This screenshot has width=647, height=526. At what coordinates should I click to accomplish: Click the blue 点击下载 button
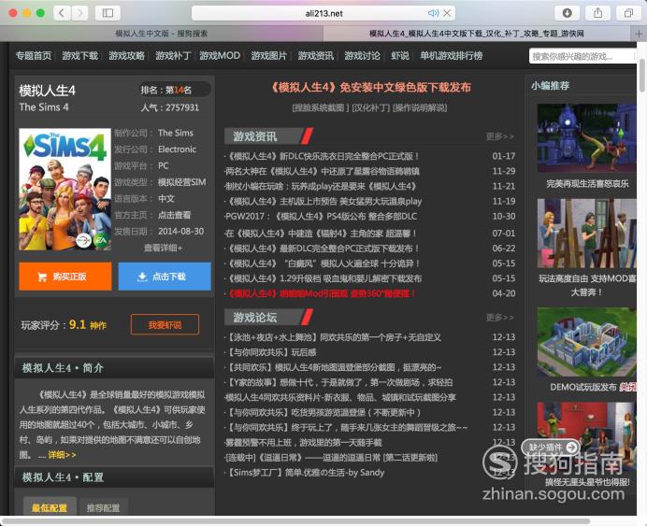click(165, 277)
